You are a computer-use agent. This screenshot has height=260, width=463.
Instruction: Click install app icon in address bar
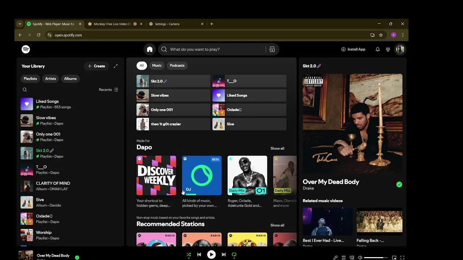click(373, 35)
